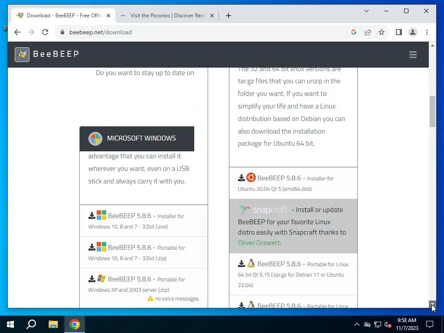Image resolution: width=444 pixels, height=333 pixels.
Task: Open the Windows Start menu
Action: (x=10, y=324)
